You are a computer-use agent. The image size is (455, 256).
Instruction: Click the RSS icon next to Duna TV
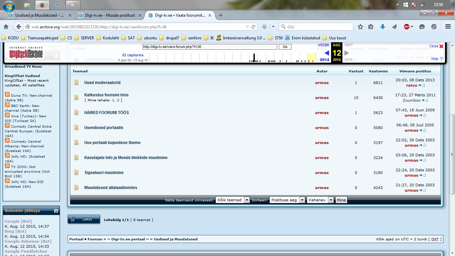pyautogui.click(x=7, y=95)
